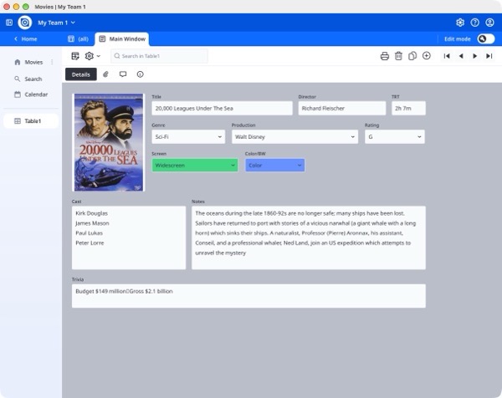Open the green Widescreen Screen dropdown

coord(195,165)
